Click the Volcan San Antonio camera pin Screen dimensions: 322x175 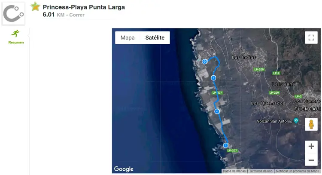pos(296,120)
